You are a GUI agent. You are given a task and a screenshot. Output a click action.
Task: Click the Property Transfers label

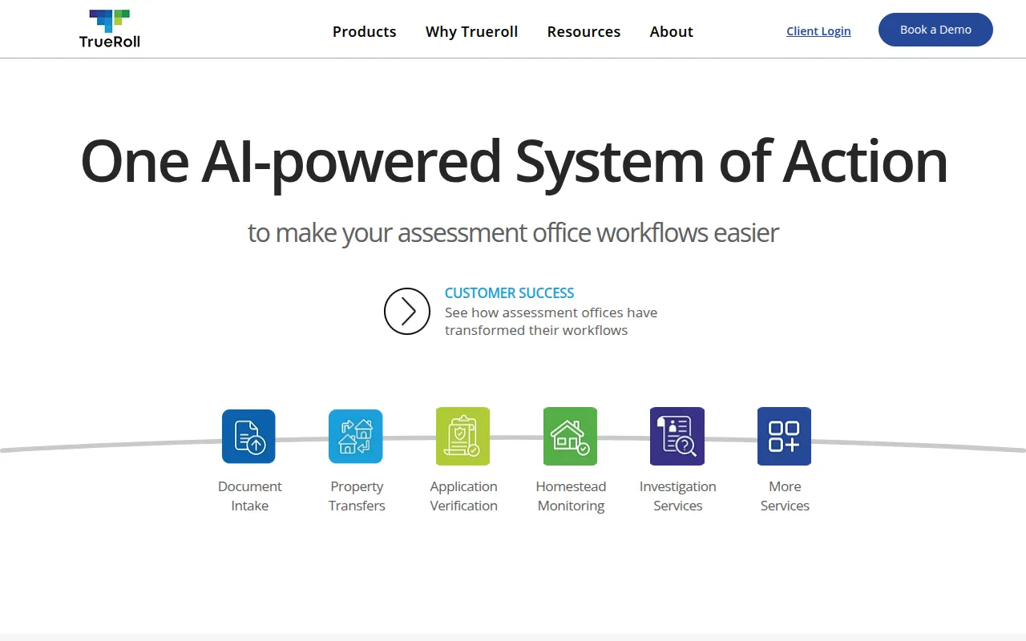pos(357,496)
